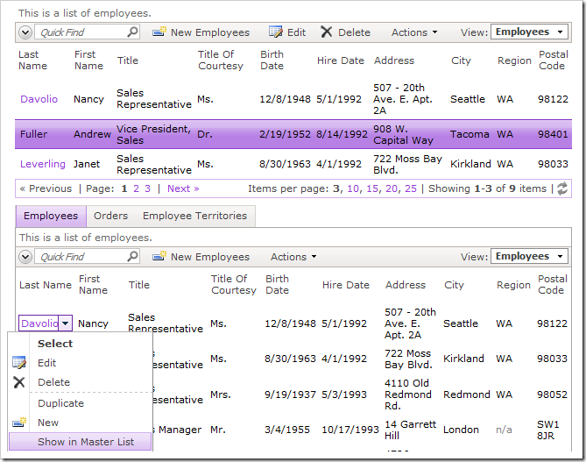Click the refresh icon in the top pager

click(561, 188)
